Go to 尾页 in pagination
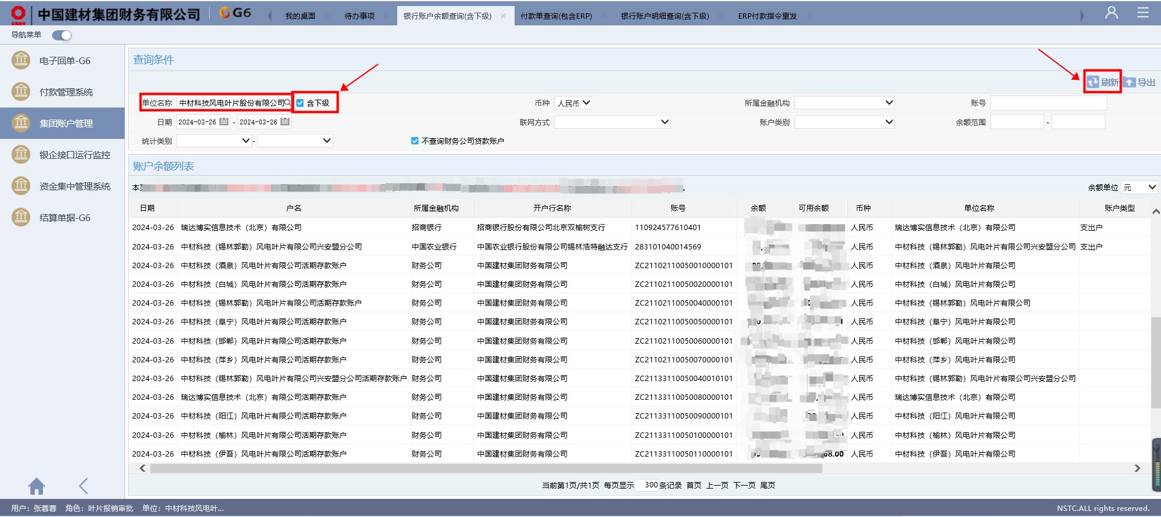This screenshot has width=1161, height=517. coord(767,486)
